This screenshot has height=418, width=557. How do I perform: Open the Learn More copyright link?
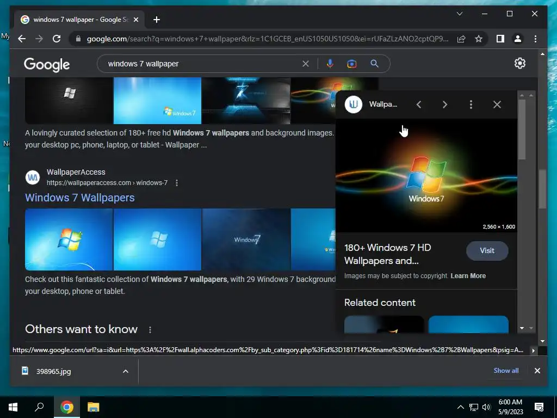pyautogui.click(x=468, y=276)
